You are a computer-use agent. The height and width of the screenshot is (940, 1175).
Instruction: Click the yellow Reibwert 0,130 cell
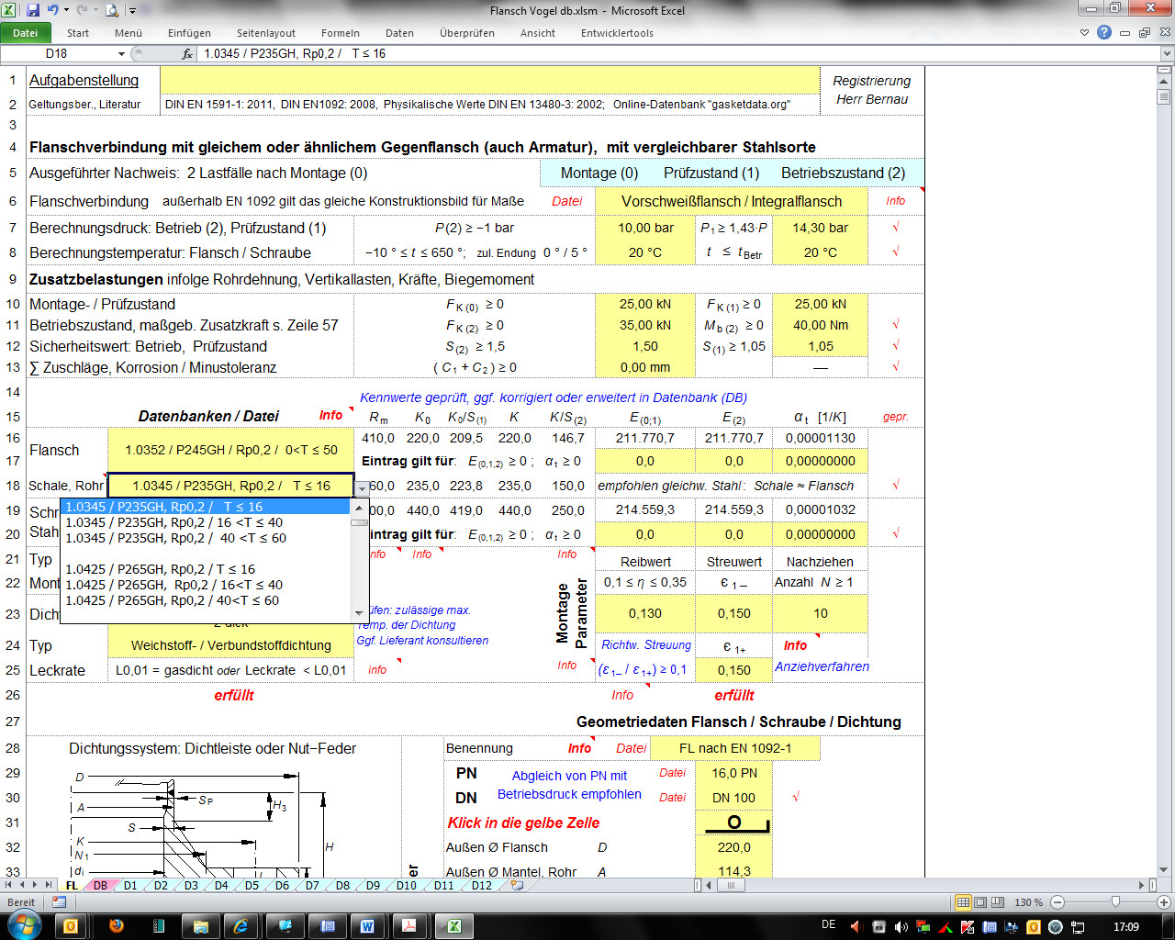coord(644,613)
